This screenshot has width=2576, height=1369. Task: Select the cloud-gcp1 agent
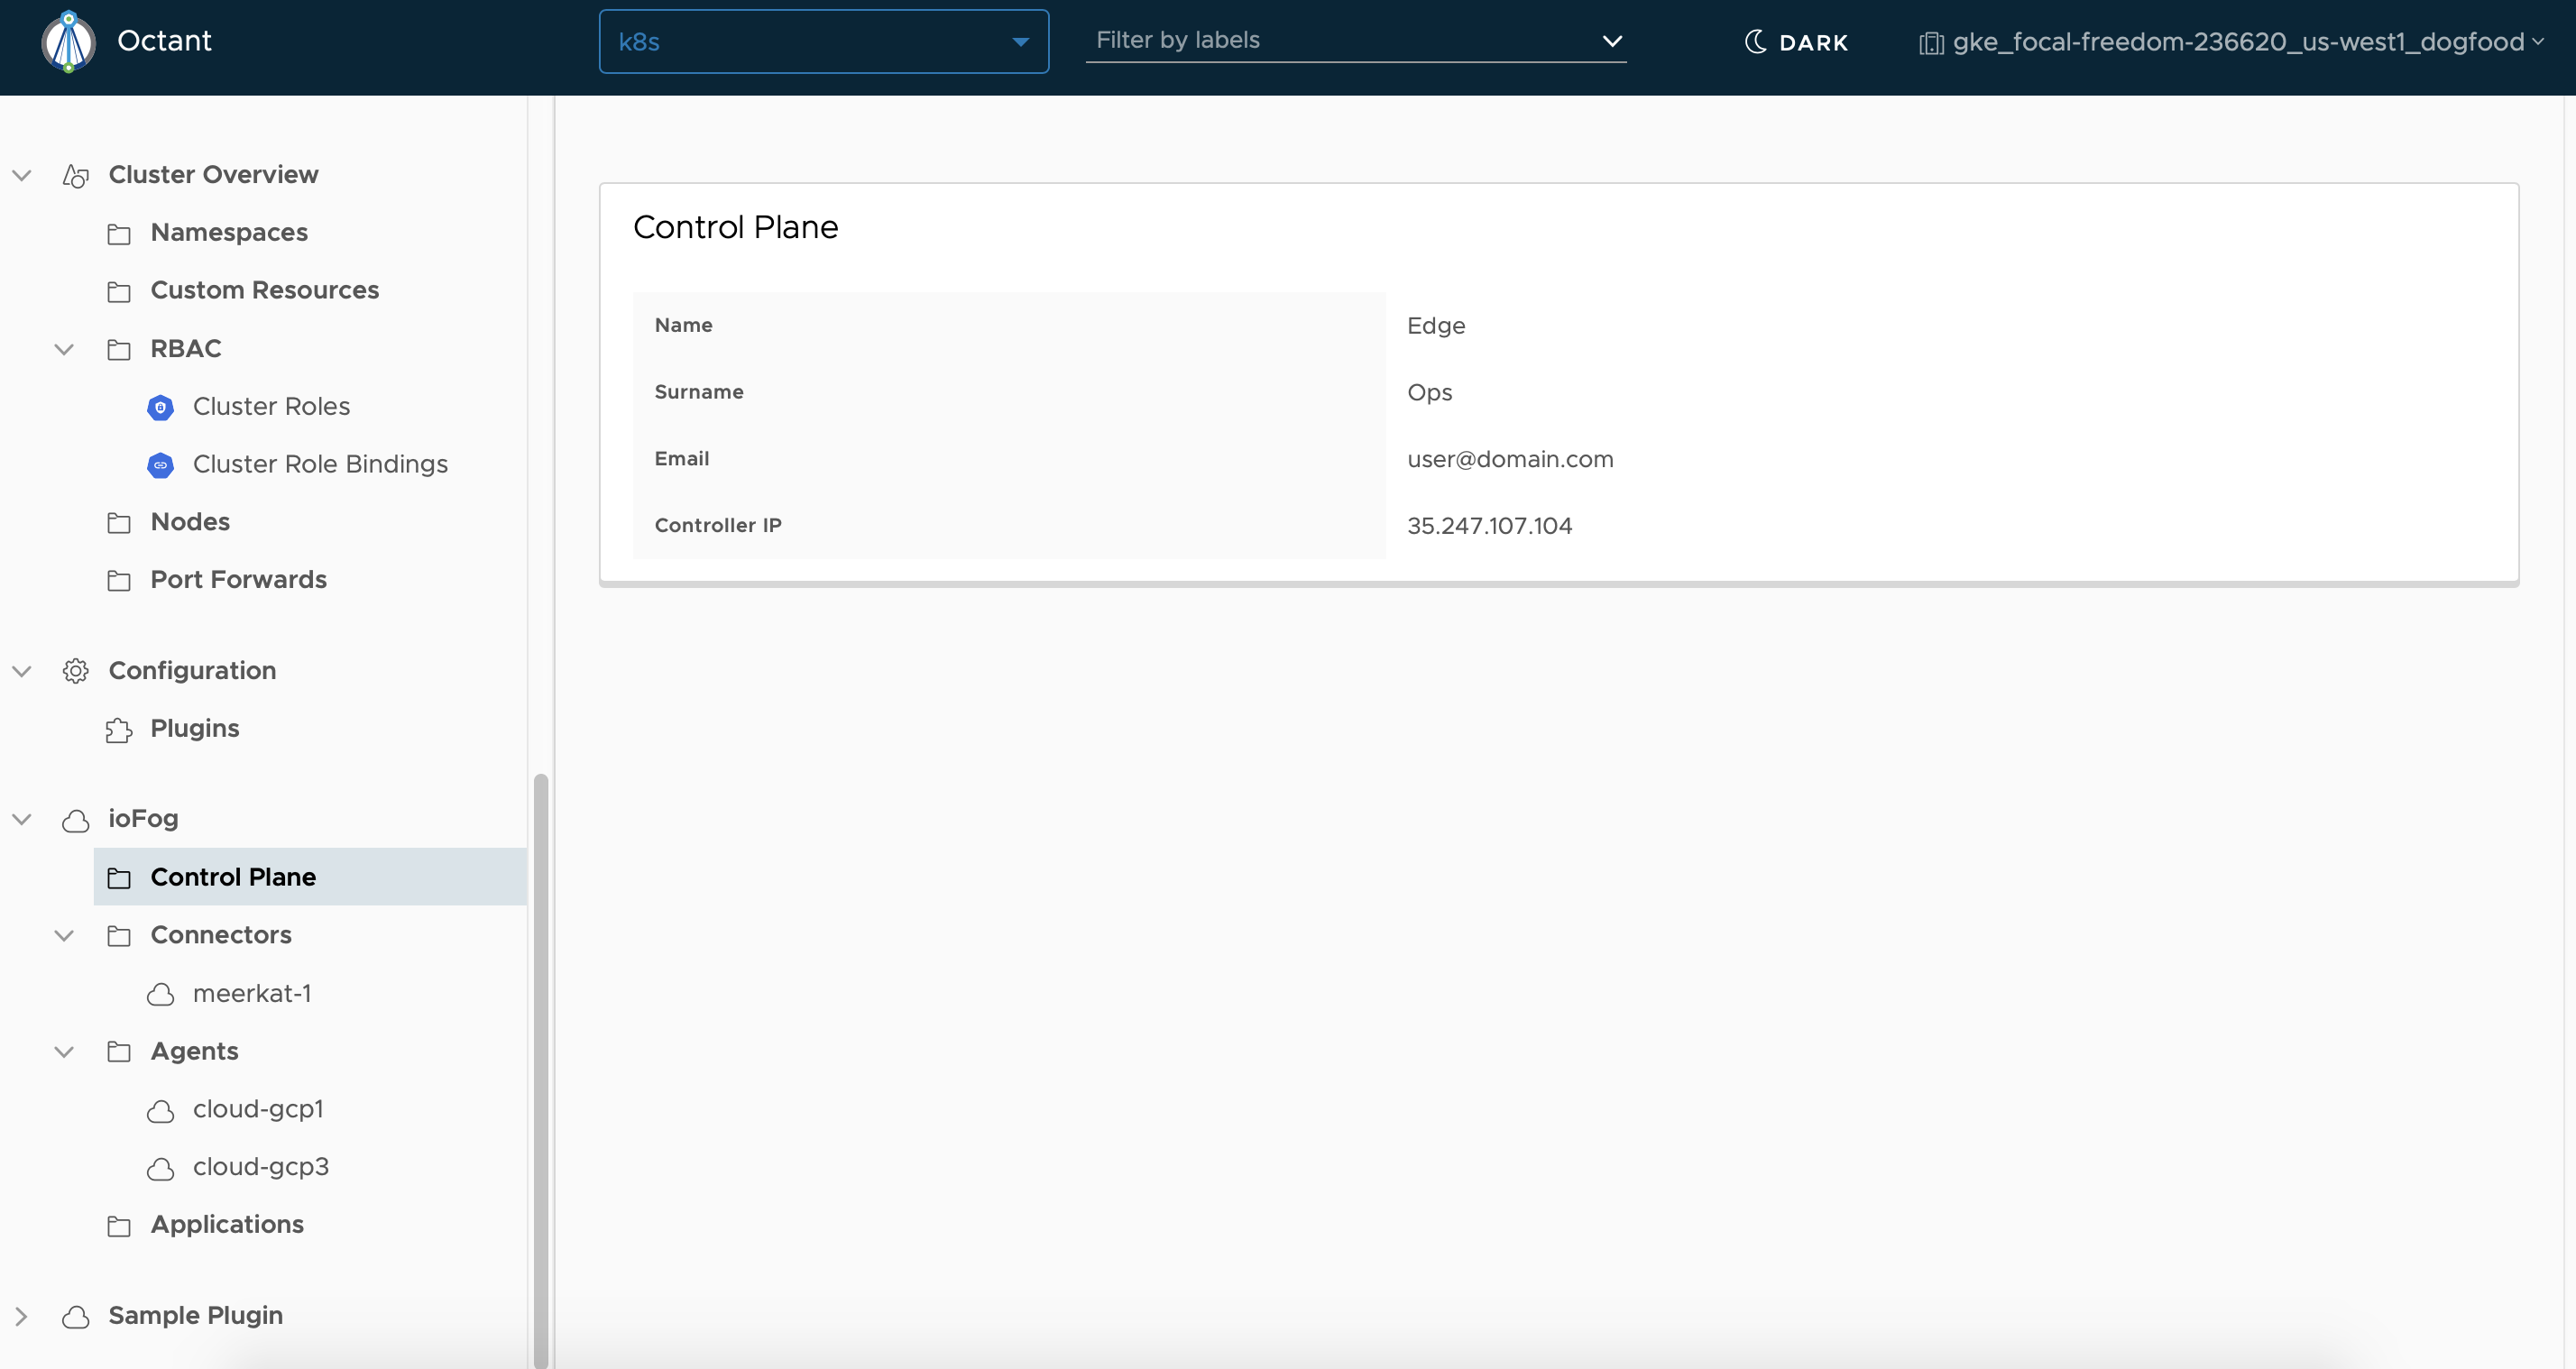[x=258, y=1110]
